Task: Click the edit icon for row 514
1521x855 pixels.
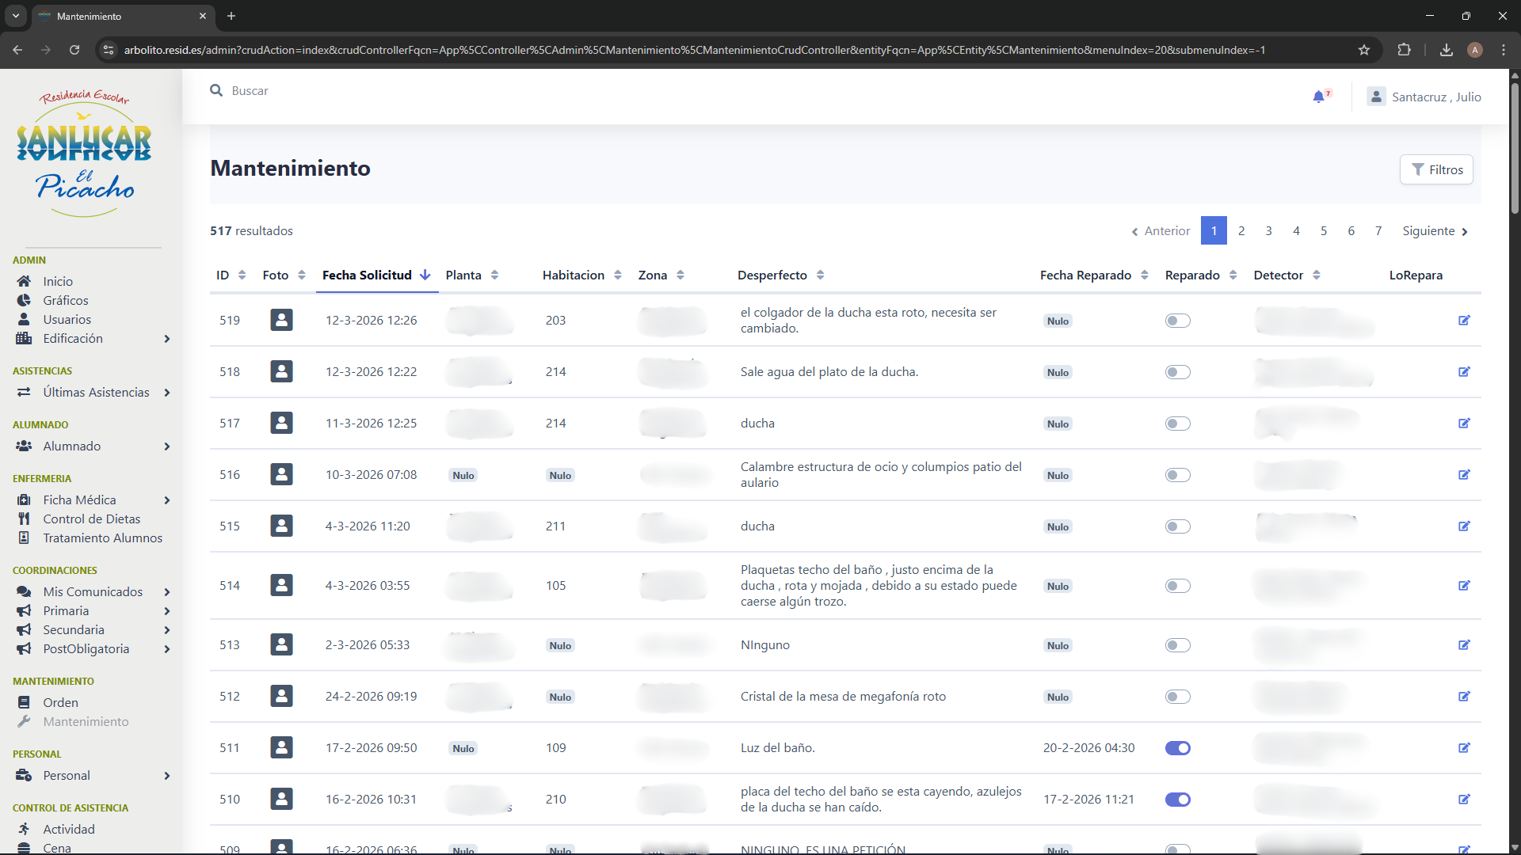Action: pos(1464,586)
